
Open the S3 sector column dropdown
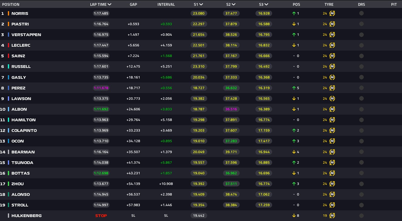point(266,5)
